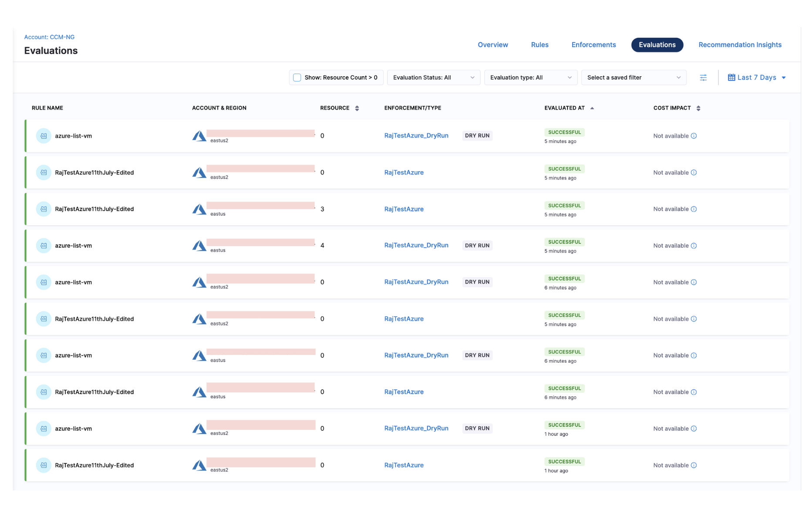Open the Select a saved filter dropdown
803x506 pixels.
pyautogui.click(x=633, y=78)
